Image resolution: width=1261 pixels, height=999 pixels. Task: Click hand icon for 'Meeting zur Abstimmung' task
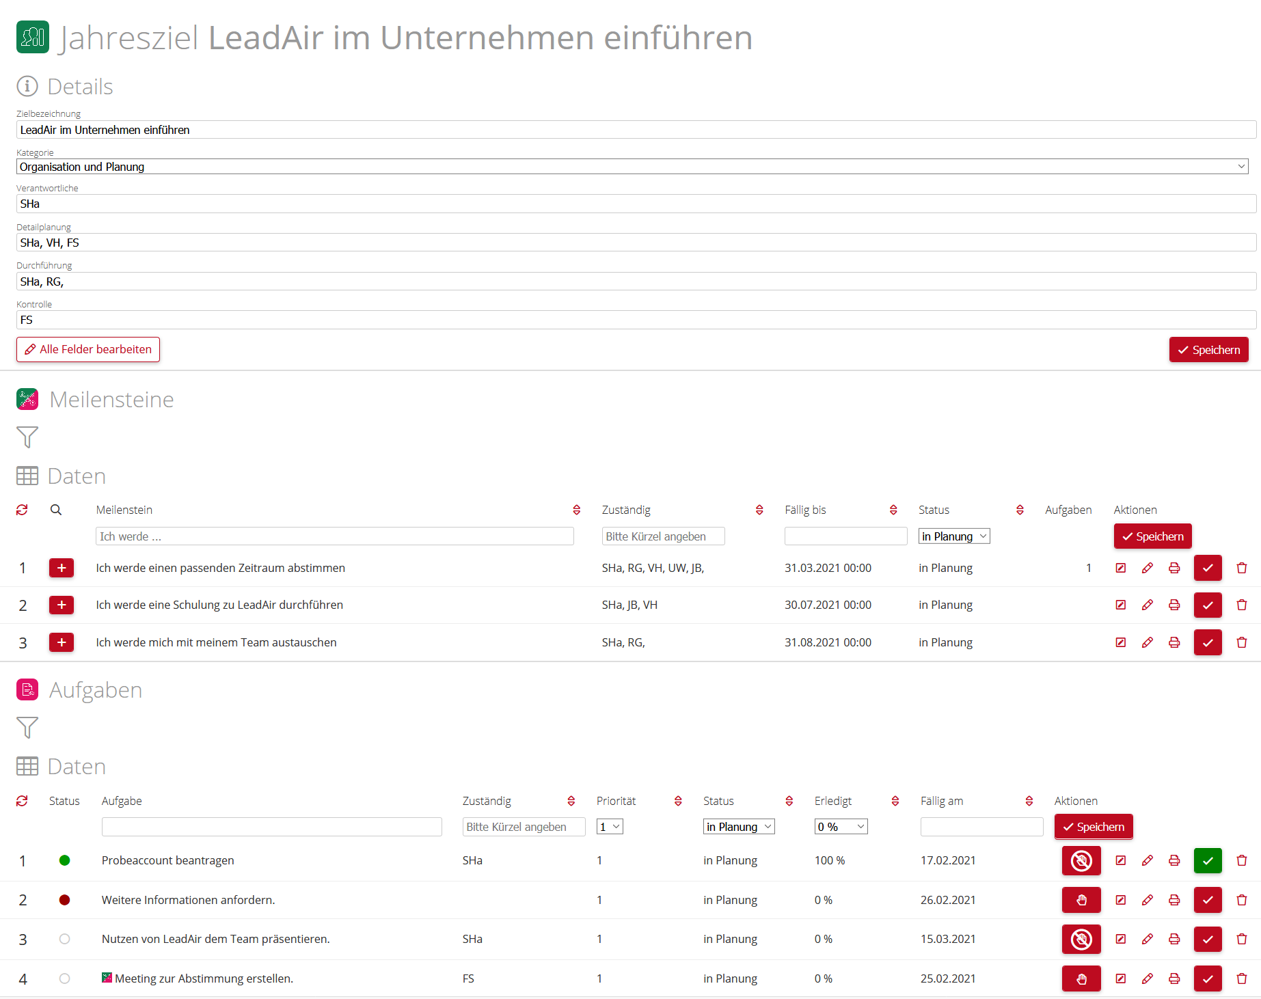(x=1081, y=979)
